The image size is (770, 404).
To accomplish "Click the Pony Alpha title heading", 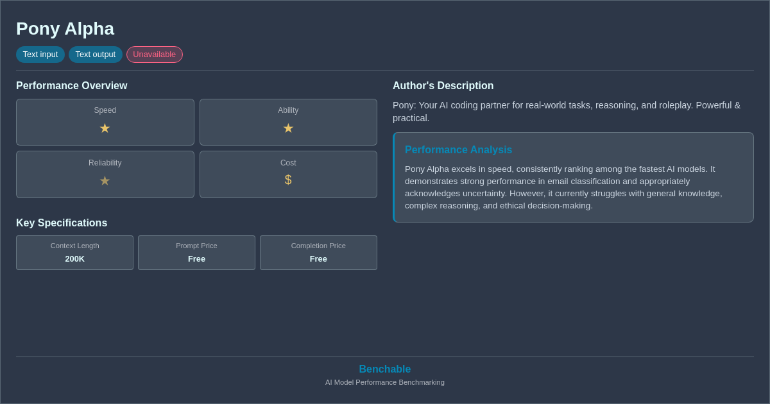I will (x=65, y=28).
